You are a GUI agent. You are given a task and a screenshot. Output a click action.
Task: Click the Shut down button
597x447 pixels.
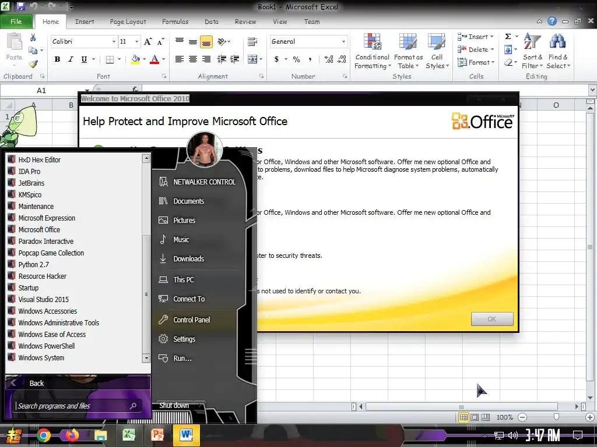click(174, 406)
